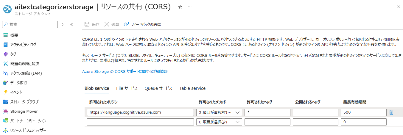Click the 保存 save disk icon
This screenshot has width=403, height=135.
[87, 24]
